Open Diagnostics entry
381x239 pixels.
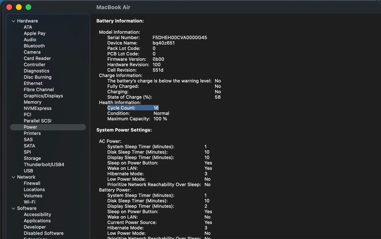tap(37, 71)
